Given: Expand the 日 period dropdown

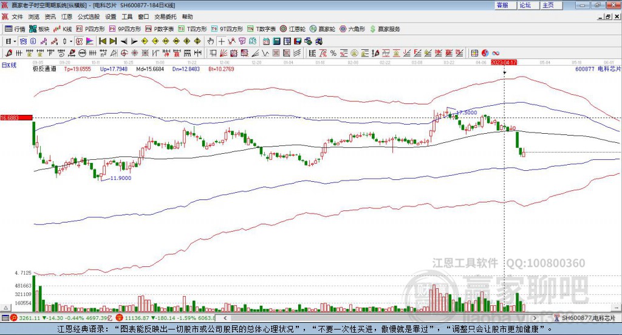Looking at the screenshot, I should point(15,41).
